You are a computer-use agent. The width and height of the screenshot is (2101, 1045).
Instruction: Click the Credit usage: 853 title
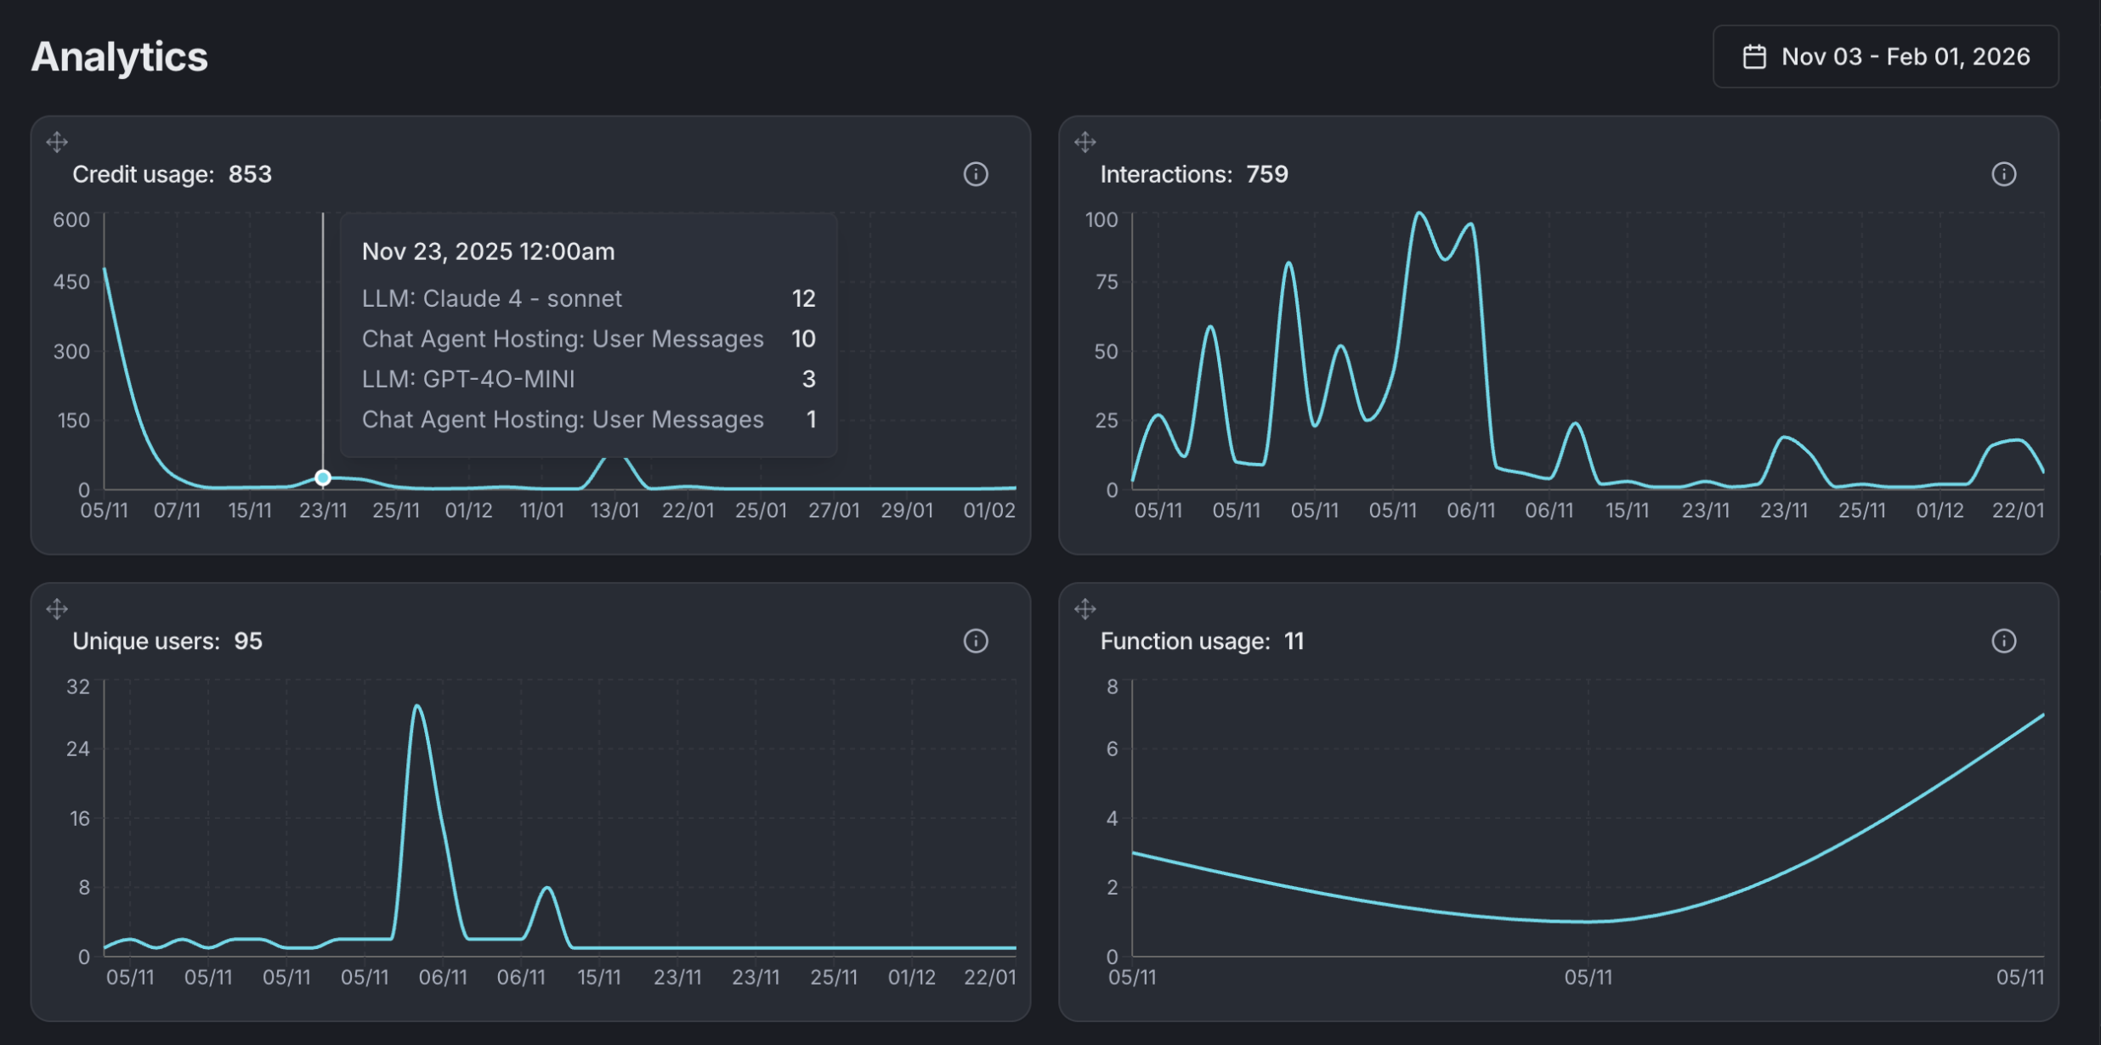[173, 174]
